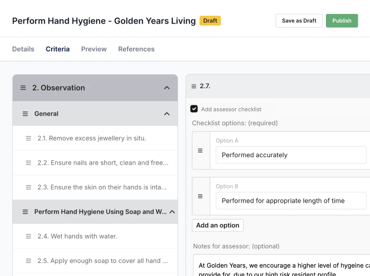Save the assessment as draft

(299, 21)
